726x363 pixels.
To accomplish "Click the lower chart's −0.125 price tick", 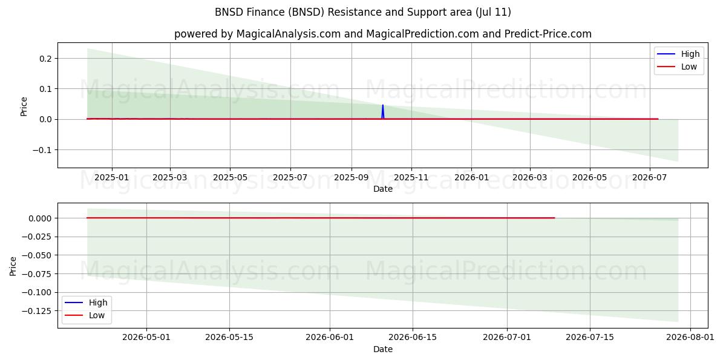I will pyautogui.click(x=38, y=311).
